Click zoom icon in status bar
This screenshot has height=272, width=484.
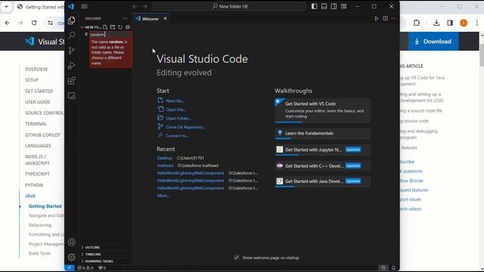tap(383, 267)
